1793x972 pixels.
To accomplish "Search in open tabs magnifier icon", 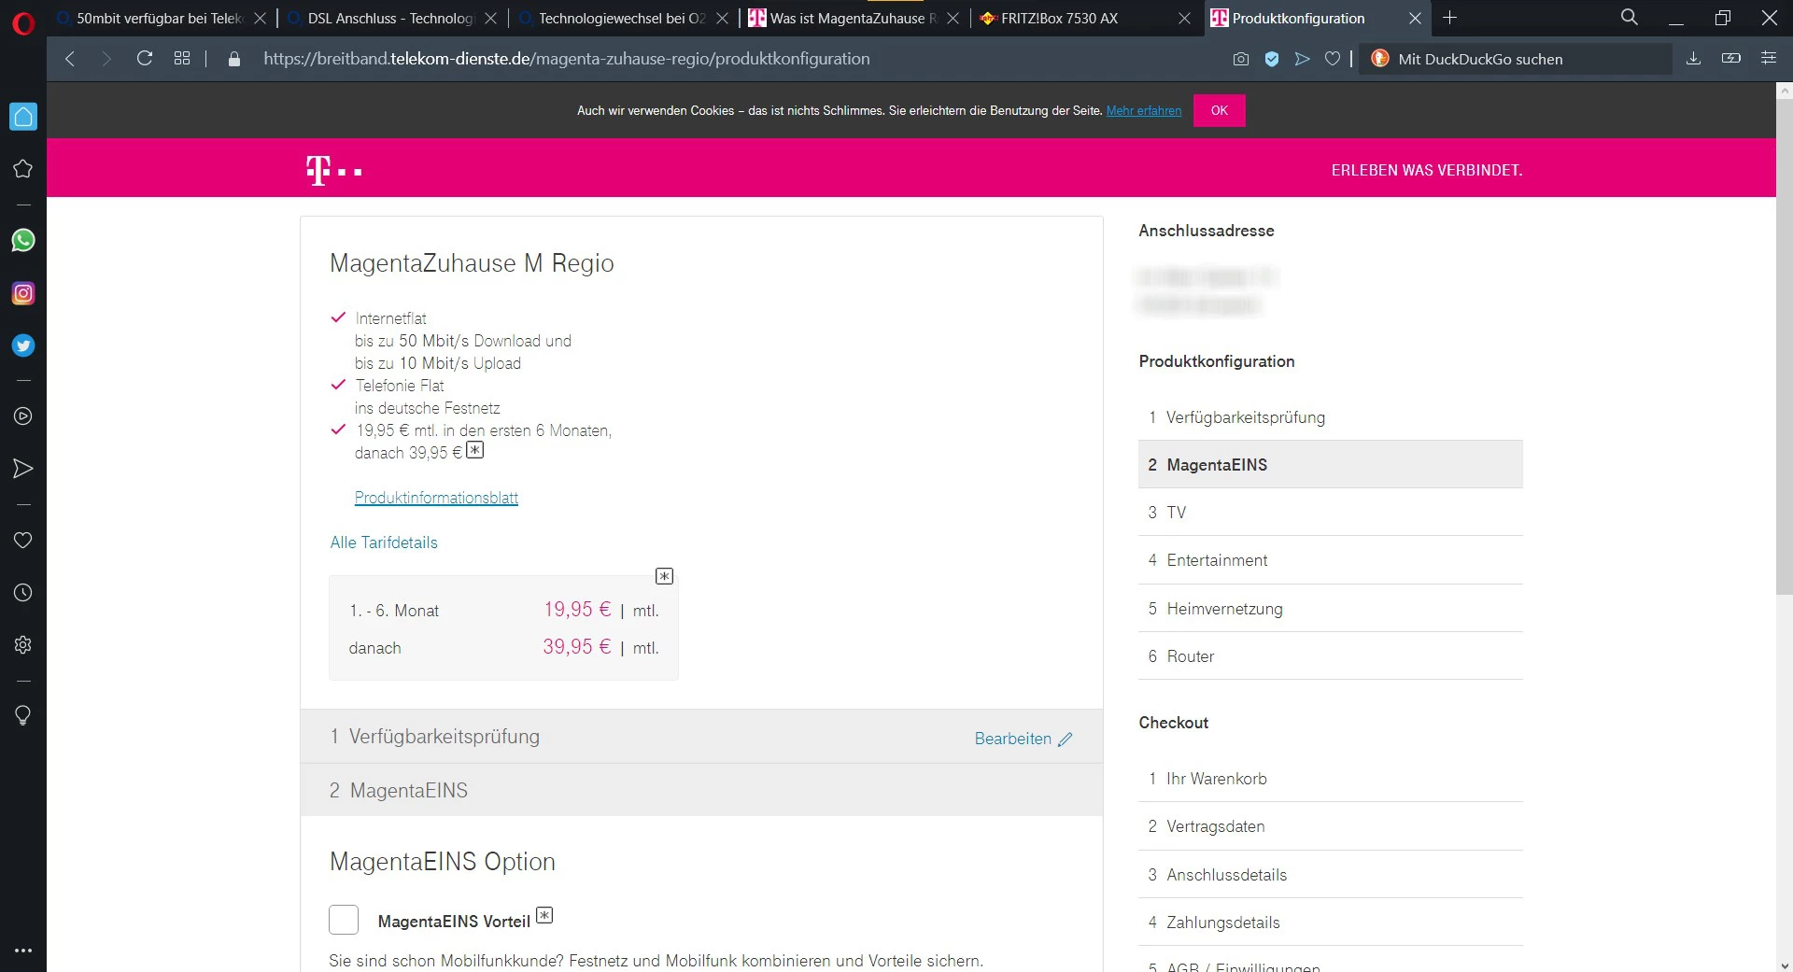I will (x=1630, y=18).
